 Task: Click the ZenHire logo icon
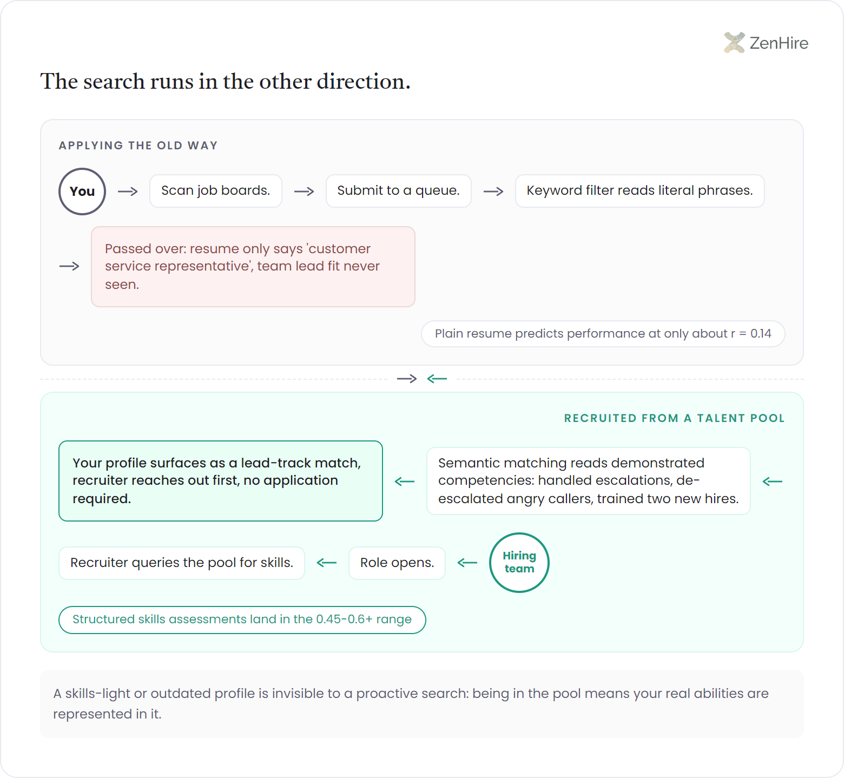pos(734,43)
